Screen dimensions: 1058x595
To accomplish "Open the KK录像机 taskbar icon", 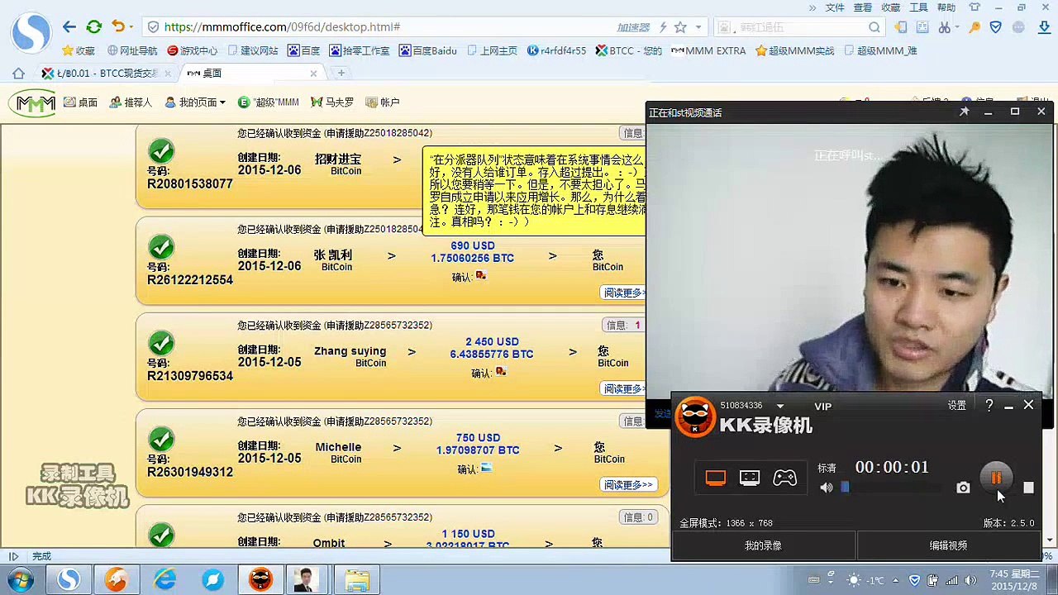I will (x=260, y=579).
